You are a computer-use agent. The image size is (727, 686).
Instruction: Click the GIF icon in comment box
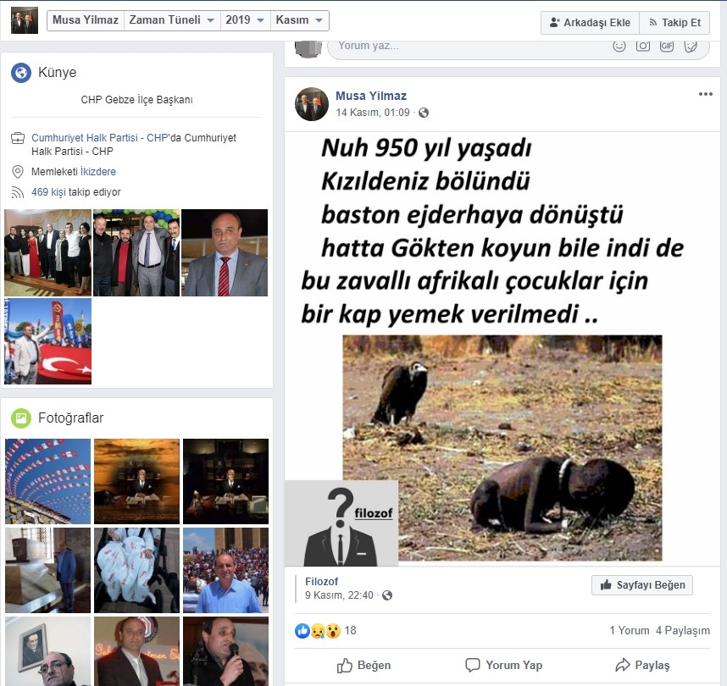(667, 46)
